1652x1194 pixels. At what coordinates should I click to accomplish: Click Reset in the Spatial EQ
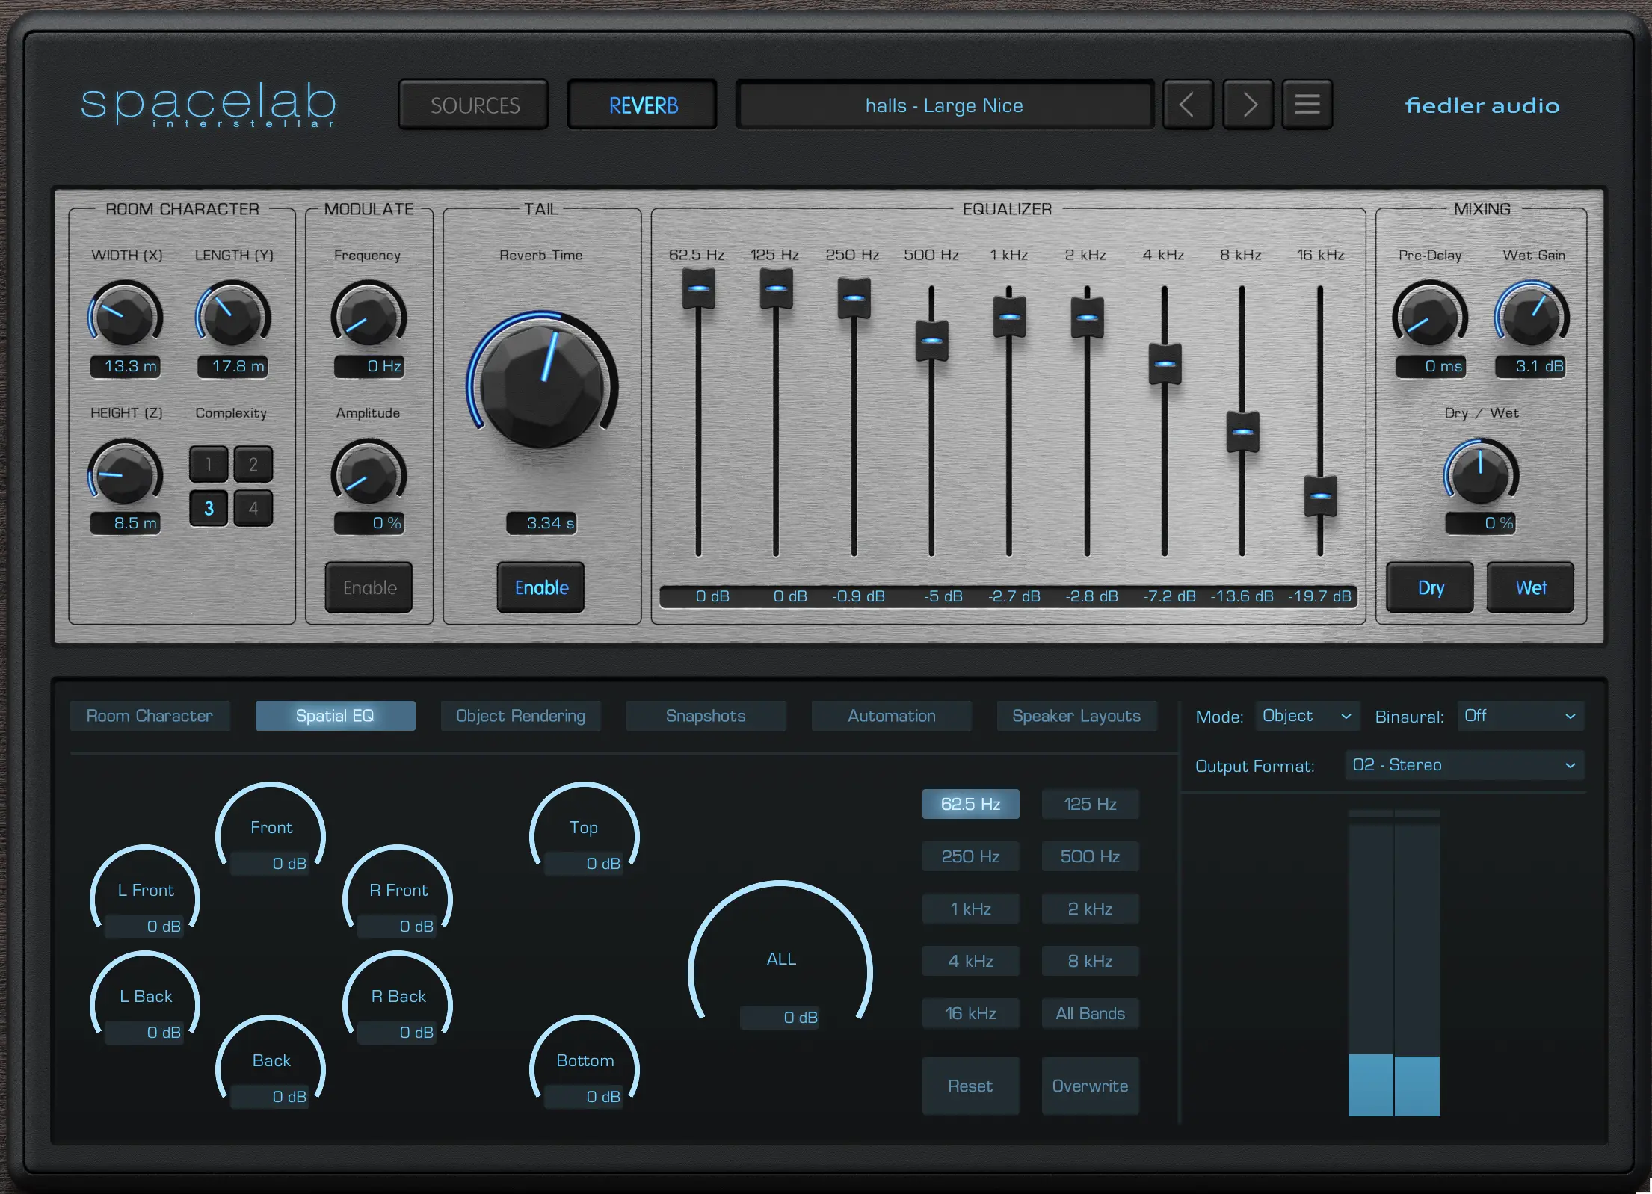coord(970,1086)
